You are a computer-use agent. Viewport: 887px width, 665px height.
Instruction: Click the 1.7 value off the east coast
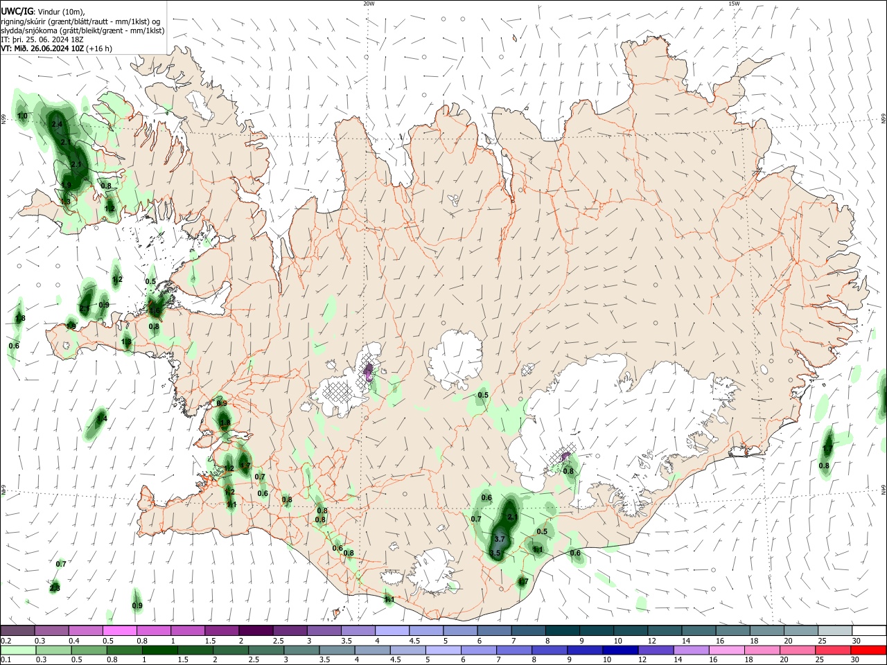click(x=827, y=450)
